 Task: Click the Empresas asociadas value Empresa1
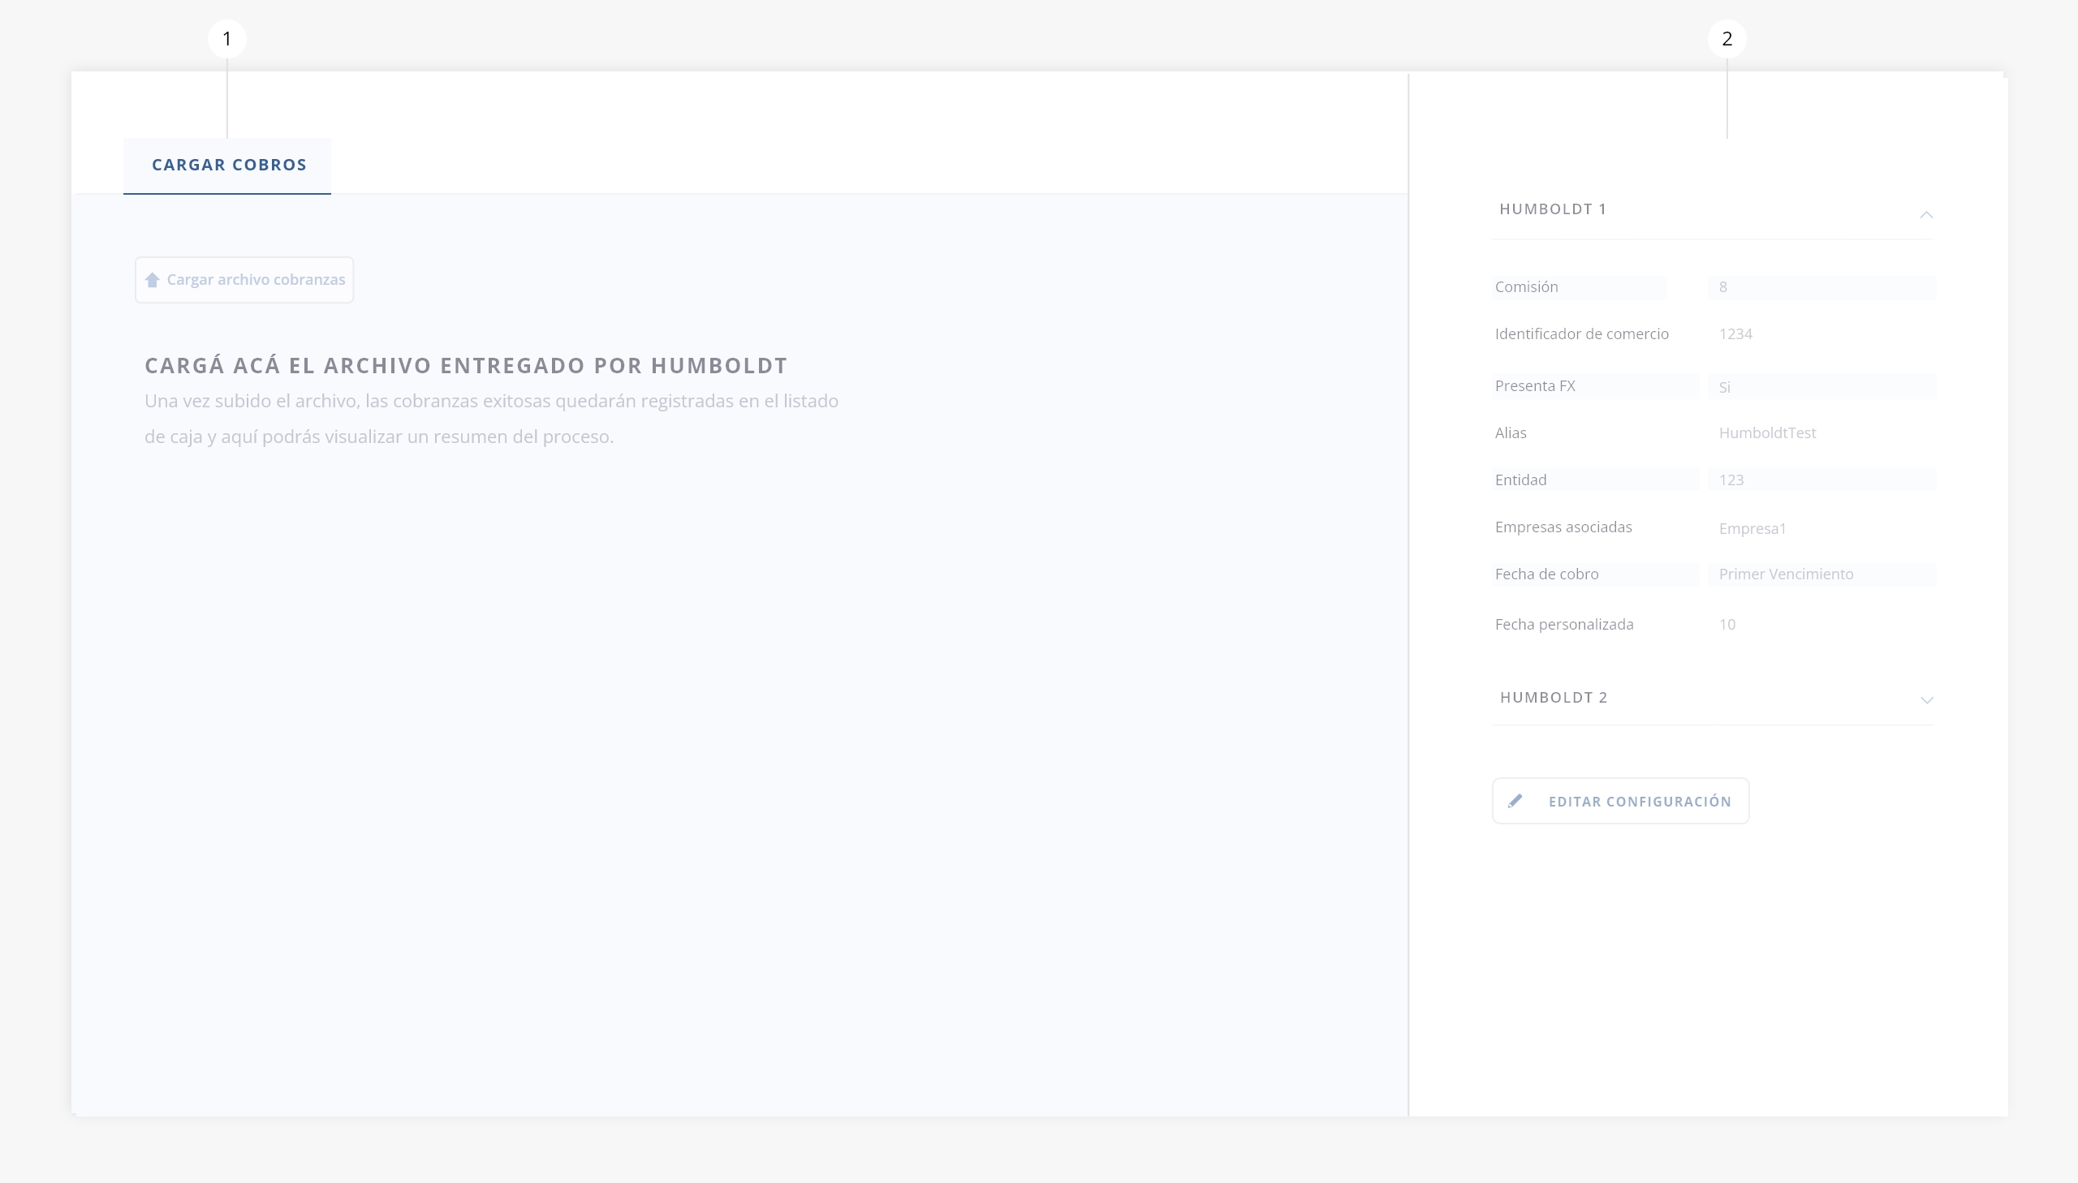tap(1753, 529)
